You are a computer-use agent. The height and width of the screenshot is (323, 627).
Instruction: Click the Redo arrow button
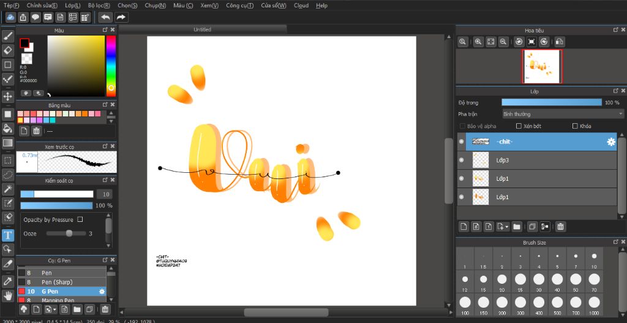pos(121,17)
